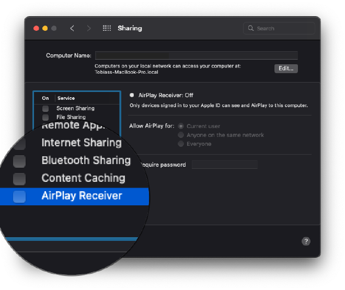Click into the Search field
The width and height of the screenshot is (345, 290).
[x=283, y=28]
